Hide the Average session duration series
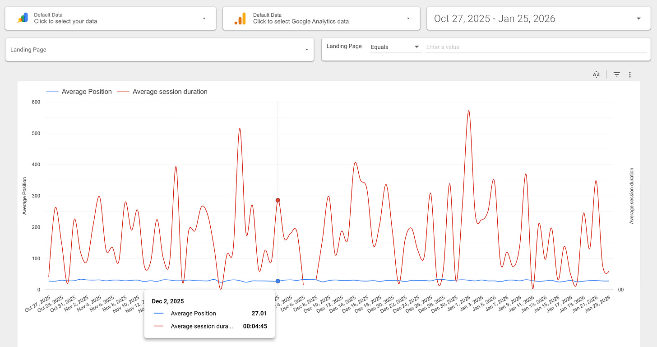The width and height of the screenshot is (657, 347). 170,91
